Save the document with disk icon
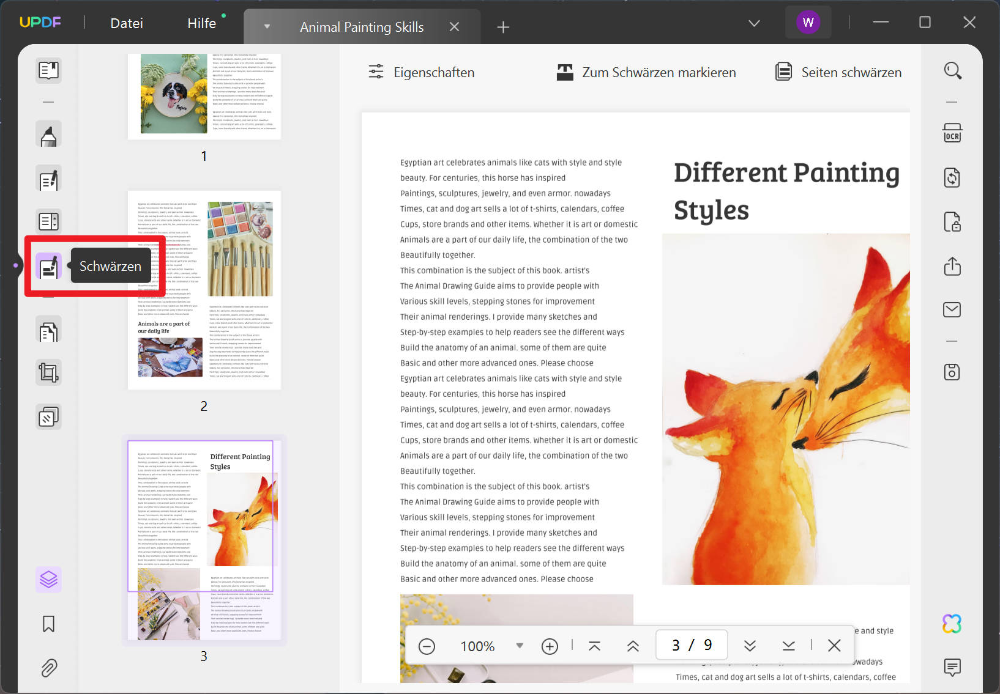The image size is (1000, 694). [x=952, y=372]
